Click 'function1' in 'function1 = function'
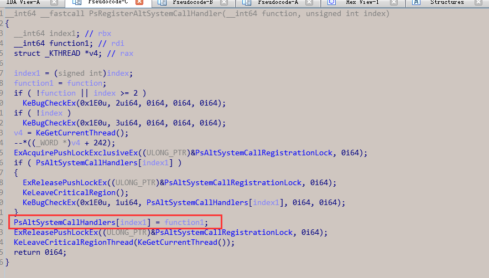Screen dimensions: 489x278 click(x=34, y=83)
